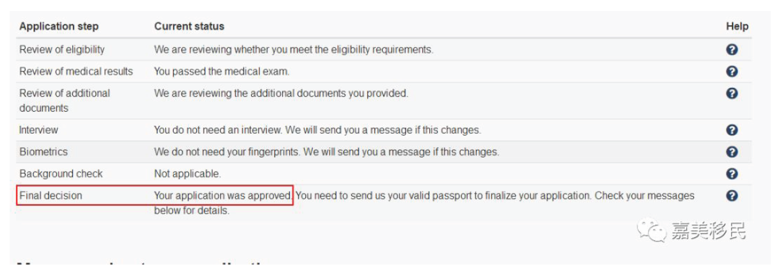Open help for Review of medical results
The image size is (776, 271).
[732, 72]
